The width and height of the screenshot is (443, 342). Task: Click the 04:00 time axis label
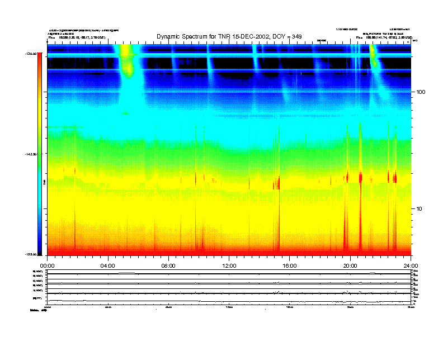(x=108, y=266)
